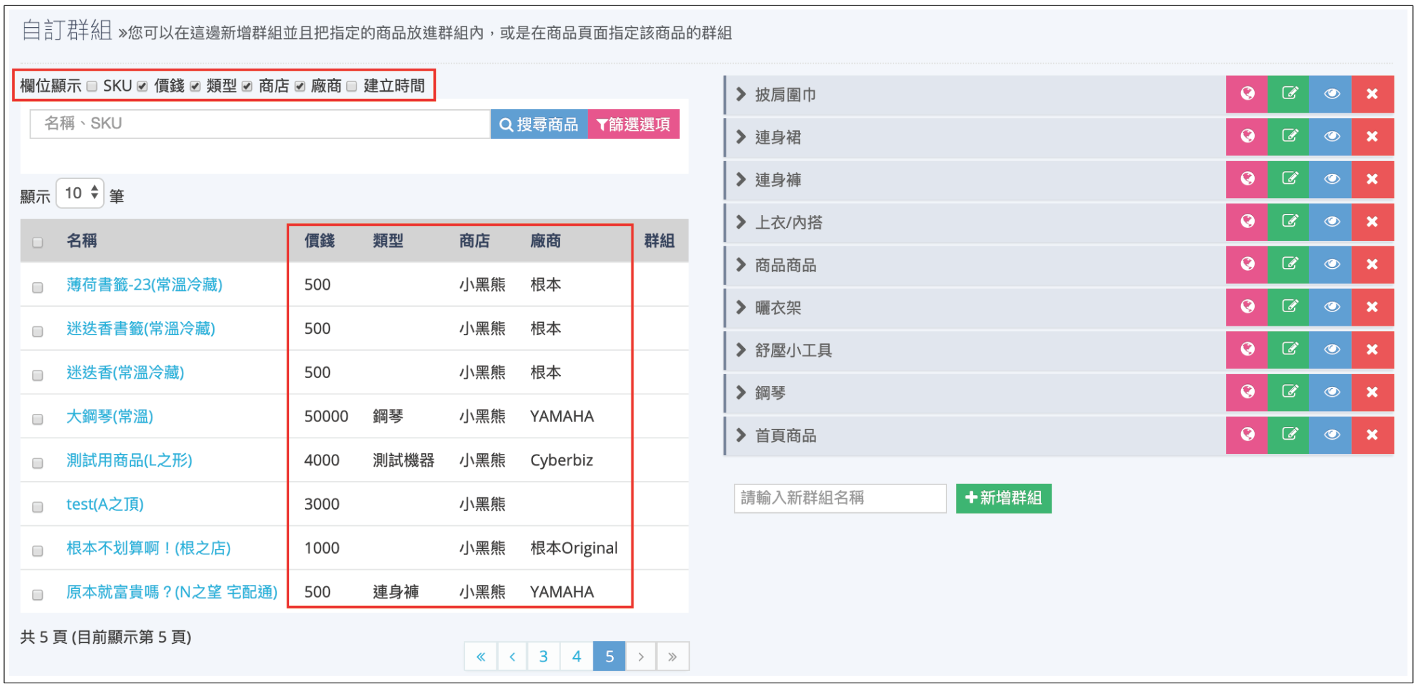Image resolution: width=1419 pixels, height=688 pixels.
Task: Go to page 4
Action: coord(576,657)
